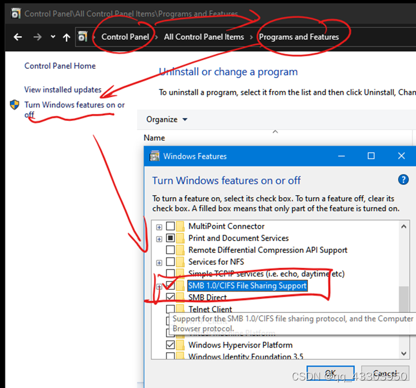The height and width of the screenshot is (388, 416).
Task: Click the All Control Panel Items breadcrumb
Action: coord(204,36)
